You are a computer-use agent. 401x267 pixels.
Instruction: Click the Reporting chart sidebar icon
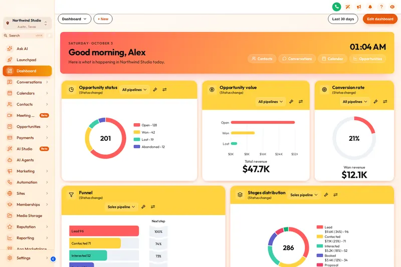pos(10,238)
